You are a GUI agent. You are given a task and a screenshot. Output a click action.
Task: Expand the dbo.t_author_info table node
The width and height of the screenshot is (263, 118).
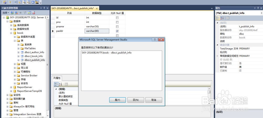(x=18, y=52)
